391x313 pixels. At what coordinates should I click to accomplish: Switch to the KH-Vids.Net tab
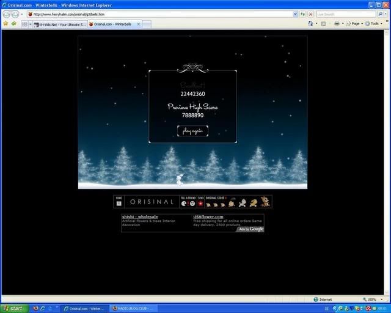click(60, 24)
